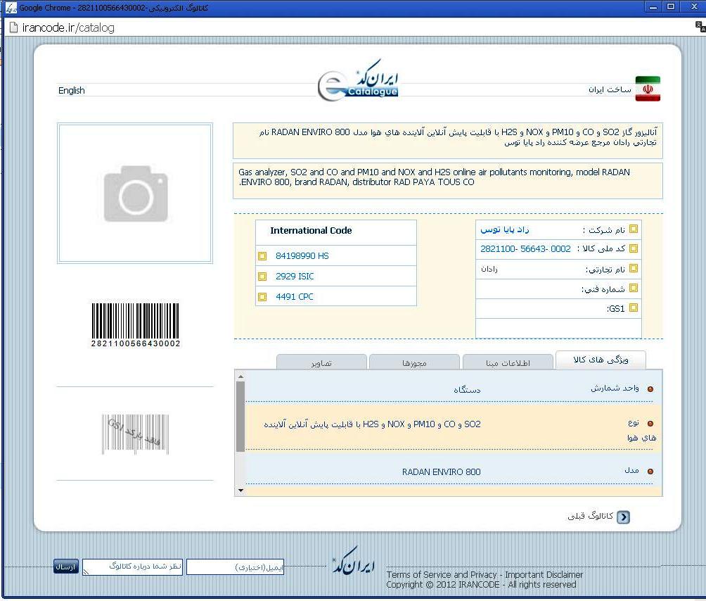Click the ارسال send button
This screenshot has height=601, width=706.
click(65, 567)
